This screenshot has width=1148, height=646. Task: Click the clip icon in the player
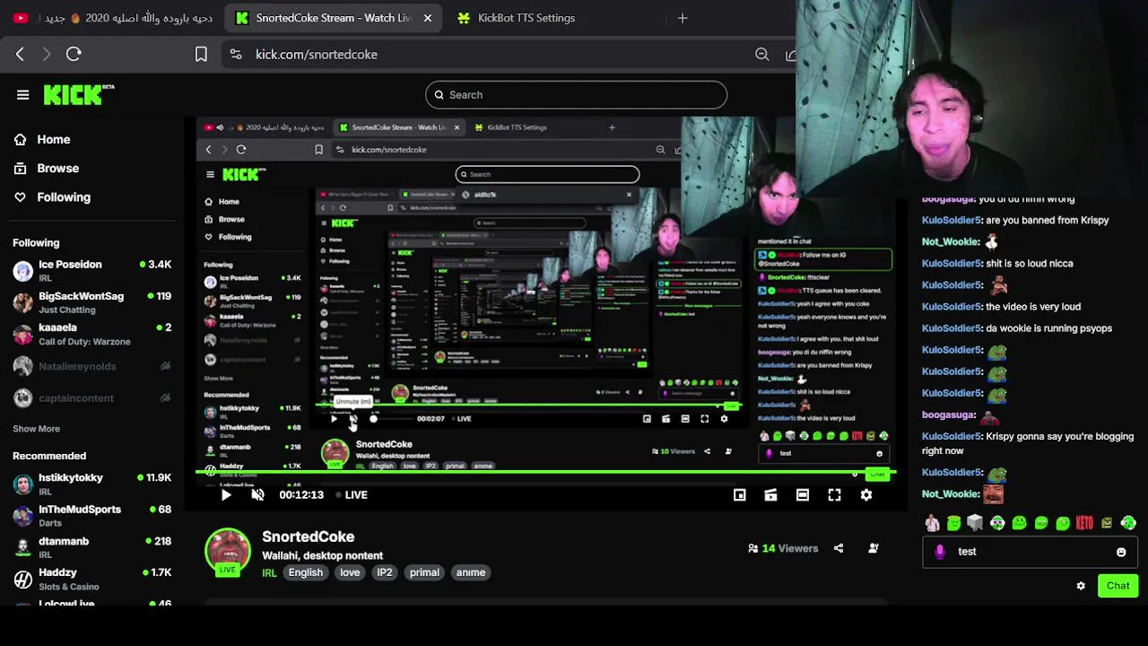(770, 494)
